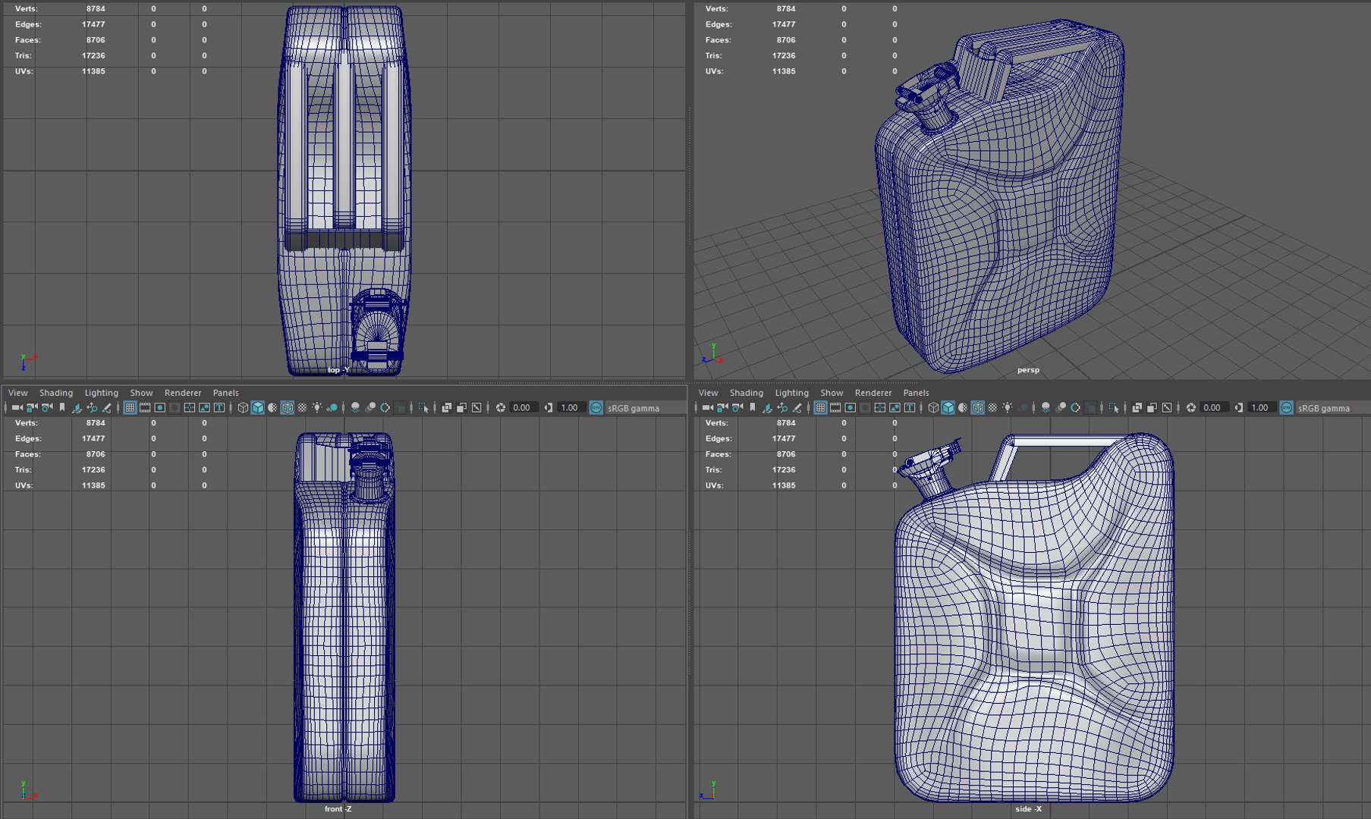Click Resolution Gate icon in front -Z panel
1371x819 pixels.
160,407
